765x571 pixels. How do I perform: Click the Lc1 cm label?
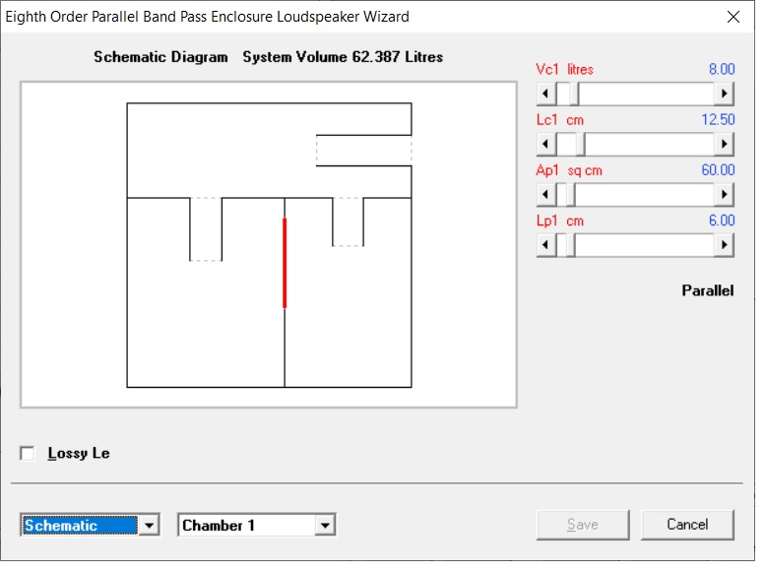coord(560,119)
